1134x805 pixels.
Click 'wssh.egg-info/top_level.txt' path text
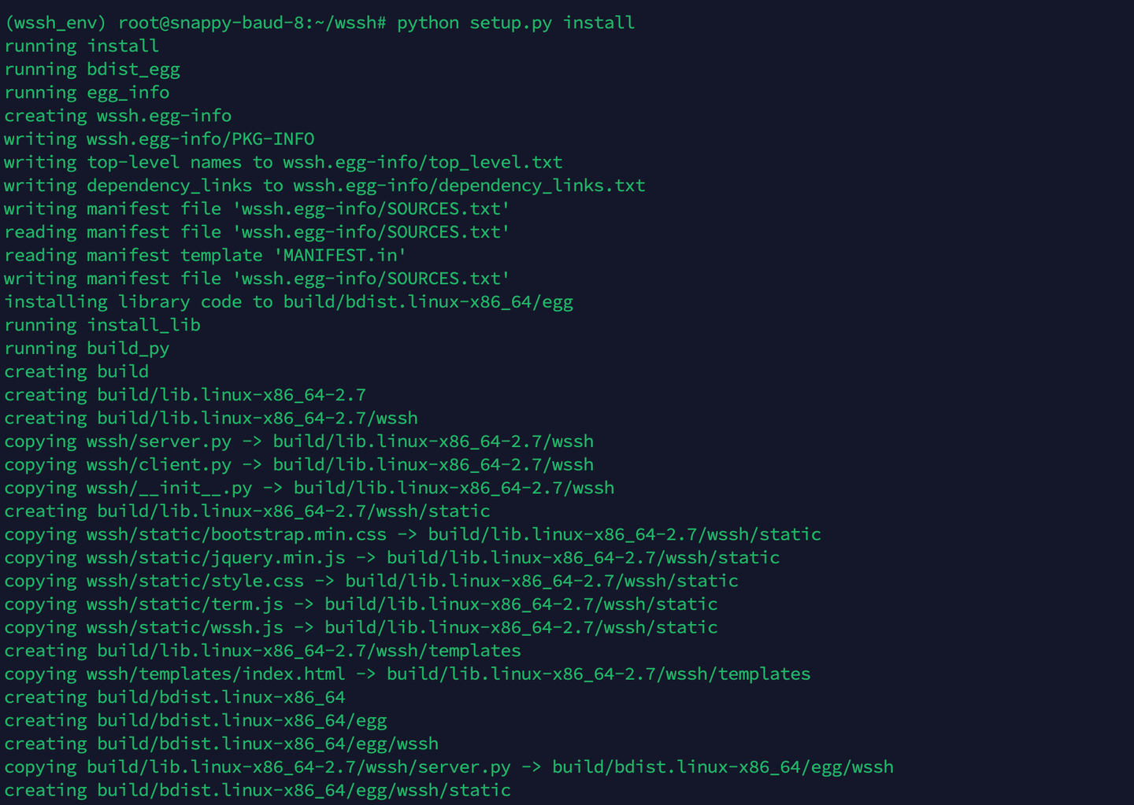pos(423,162)
